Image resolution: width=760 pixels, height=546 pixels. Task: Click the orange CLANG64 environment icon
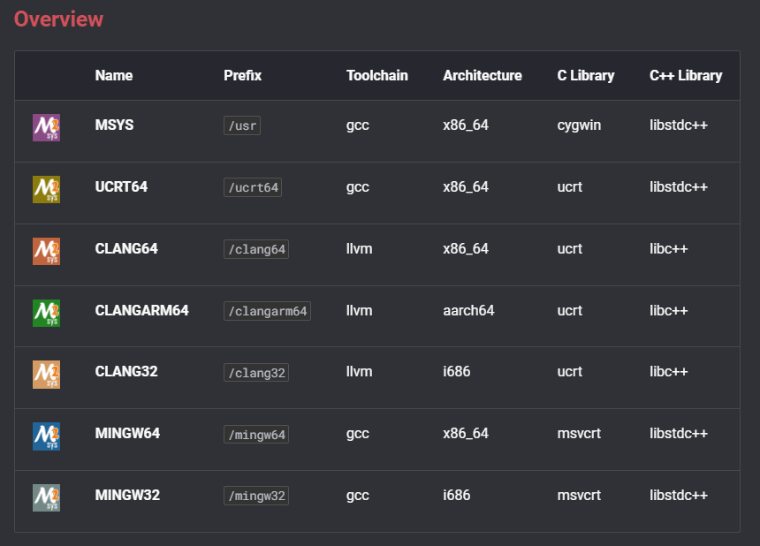click(x=46, y=251)
